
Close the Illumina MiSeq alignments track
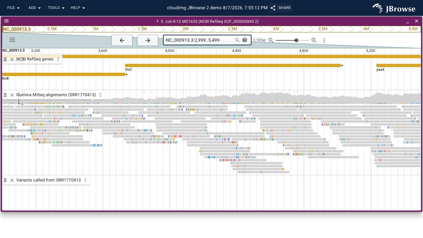coord(12,95)
